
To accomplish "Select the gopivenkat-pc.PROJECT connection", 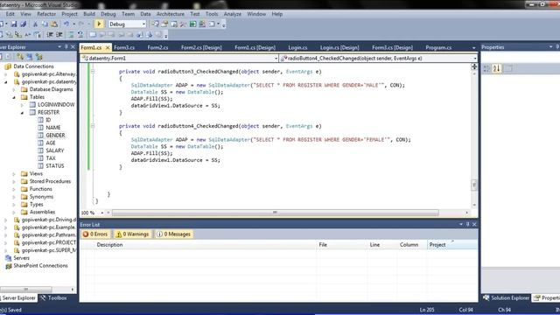I will (x=49, y=243).
